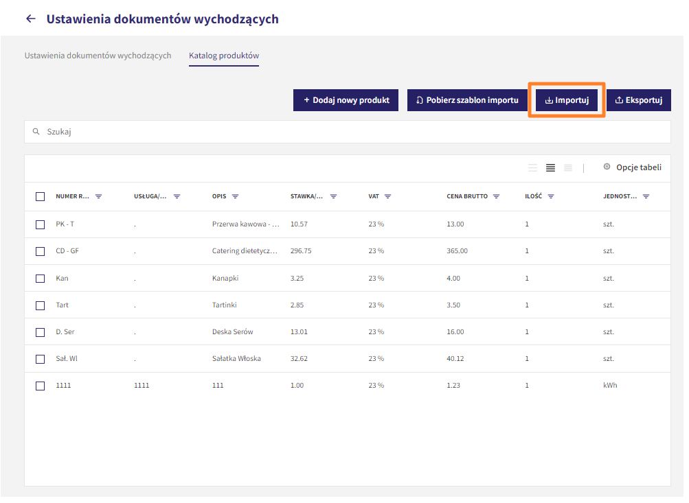The height and width of the screenshot is (503, 689).
Task: Click Dodaj nowy produkt button
Action: 346,100
